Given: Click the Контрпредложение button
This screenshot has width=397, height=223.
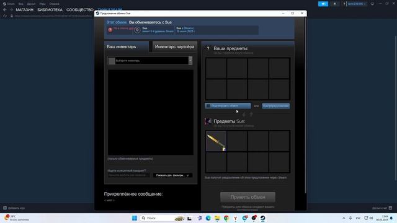Looking at the screenshot, I should click(x=275, y=106).
